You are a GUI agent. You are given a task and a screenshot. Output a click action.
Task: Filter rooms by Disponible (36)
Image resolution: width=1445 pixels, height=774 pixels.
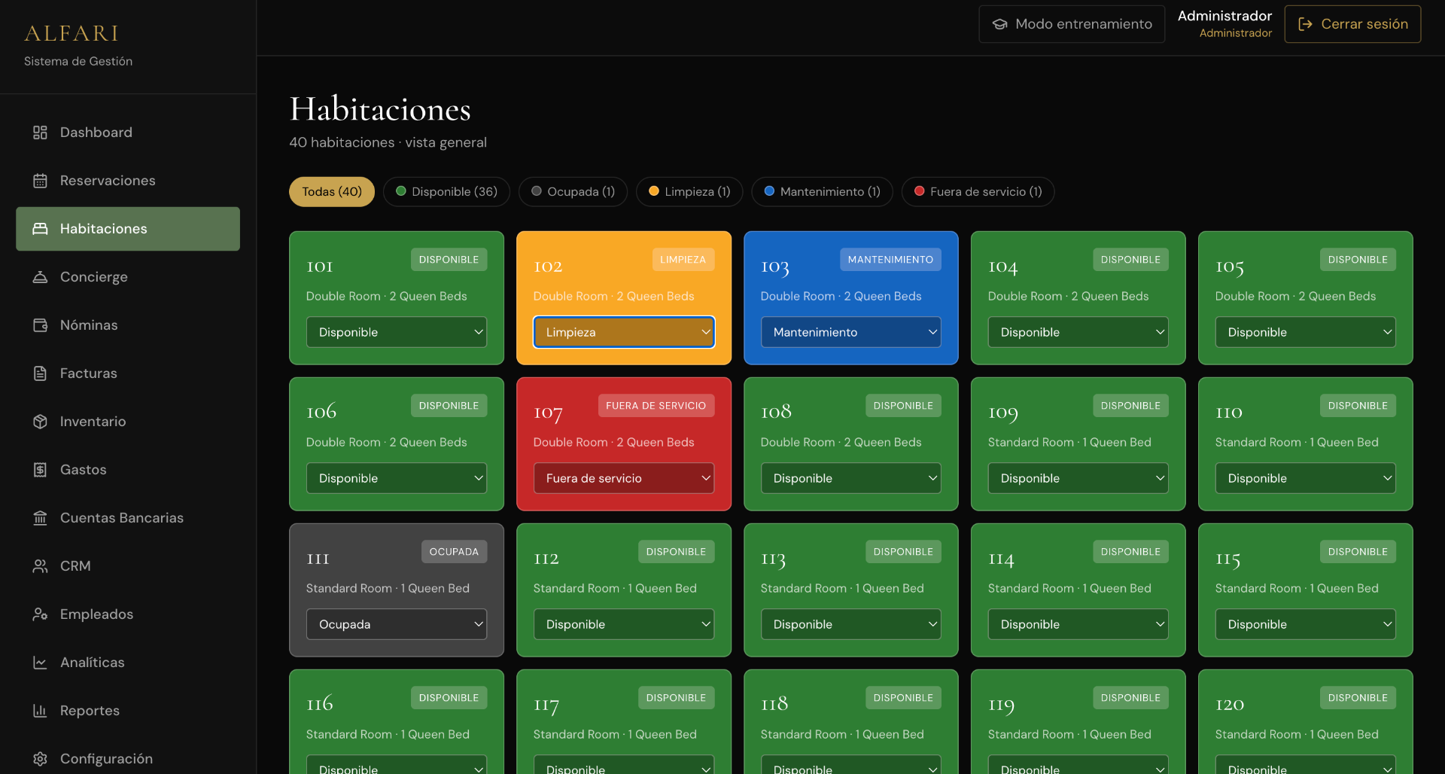(446, 192)
